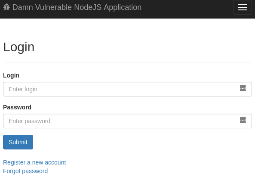Select the 'Enter password' placeholder text
The image size is (255, 177).
click(29, 121)
